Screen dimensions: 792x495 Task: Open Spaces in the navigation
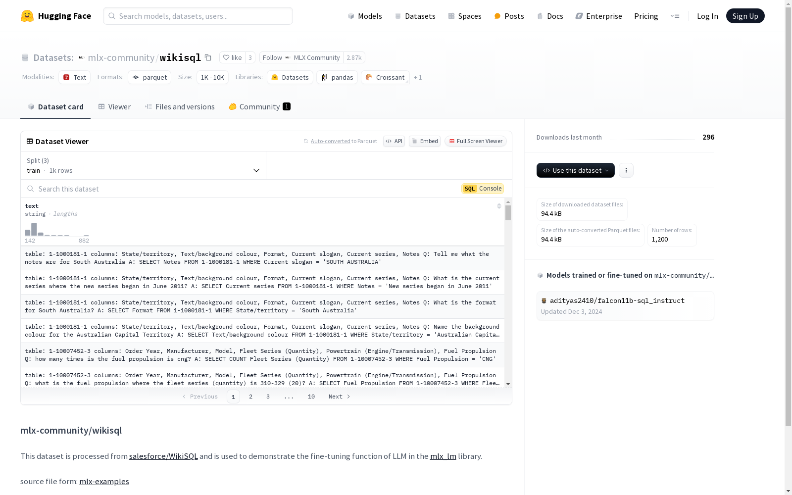pos(465,16)
